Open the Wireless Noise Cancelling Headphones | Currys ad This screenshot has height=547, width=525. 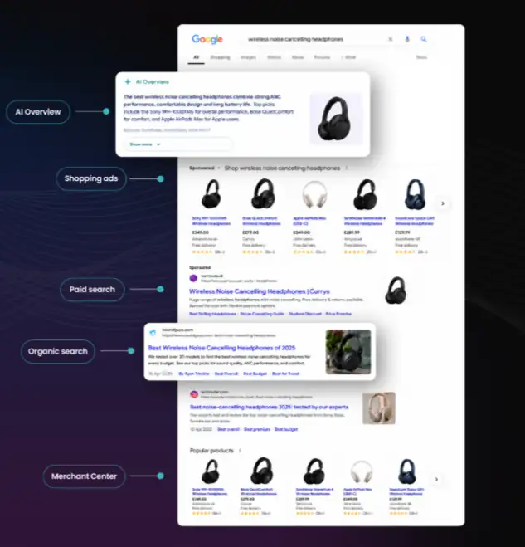point(260,291)
